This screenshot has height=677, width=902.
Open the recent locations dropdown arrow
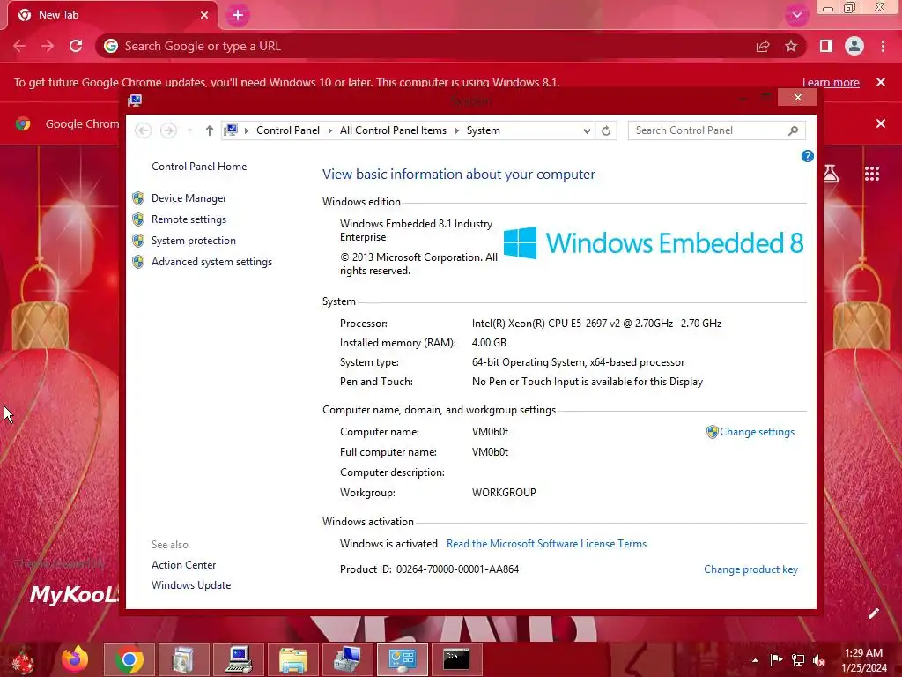click(x=190, y=130)
